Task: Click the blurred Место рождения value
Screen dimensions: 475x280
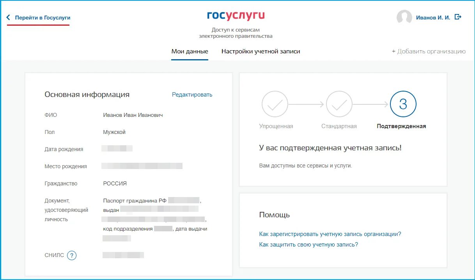Action: coord(142,166)
